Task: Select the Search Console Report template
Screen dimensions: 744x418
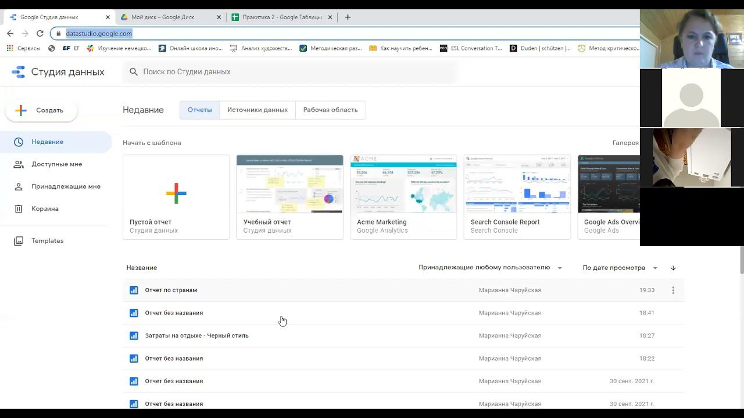Action: [x=517, y=197]
